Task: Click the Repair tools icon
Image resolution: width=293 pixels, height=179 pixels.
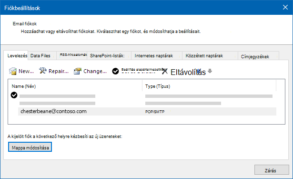Action: coord(42,71)
